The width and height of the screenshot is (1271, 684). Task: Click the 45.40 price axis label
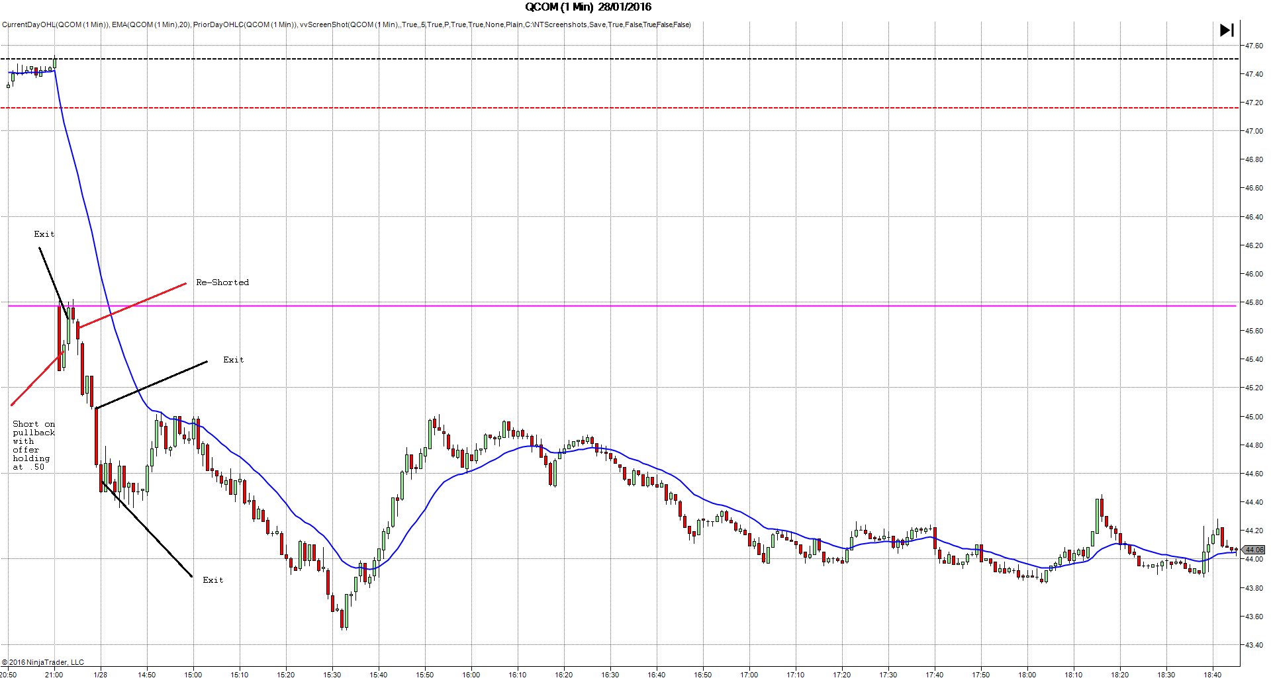click(x=1254, y=360)
